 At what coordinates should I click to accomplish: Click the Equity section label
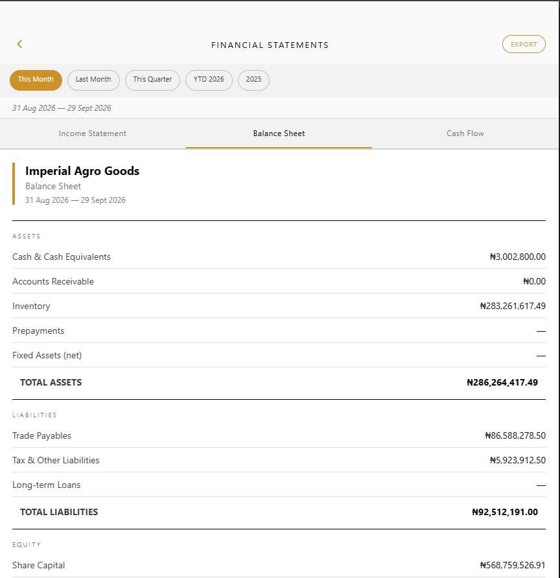click(x=27, y=545)
